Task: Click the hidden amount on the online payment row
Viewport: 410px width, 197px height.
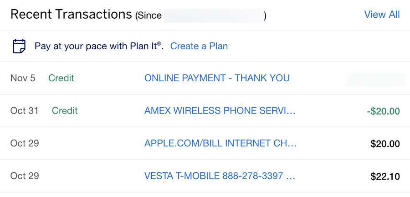Action: click(376, 79)
